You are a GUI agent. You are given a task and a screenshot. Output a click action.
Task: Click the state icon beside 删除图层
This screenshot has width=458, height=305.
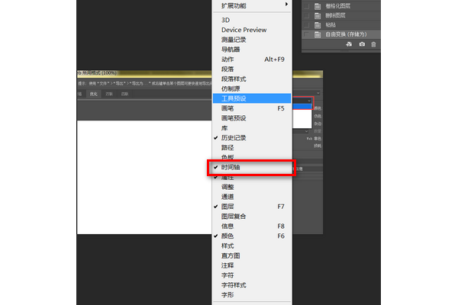coord(318,15)
